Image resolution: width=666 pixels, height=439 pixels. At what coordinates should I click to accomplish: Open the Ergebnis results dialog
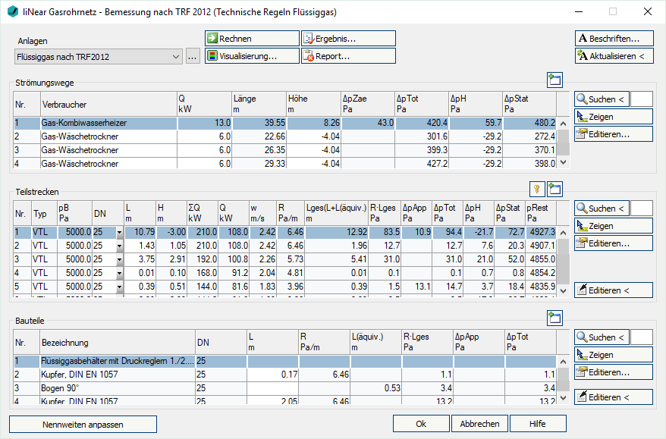point(348,38)
